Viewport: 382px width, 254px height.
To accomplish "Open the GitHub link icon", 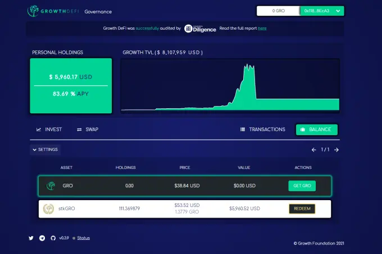I will (x=53, y=238).
